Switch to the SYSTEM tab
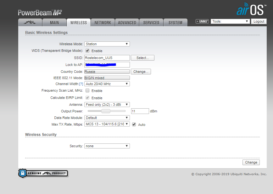 tap(175, 23)
